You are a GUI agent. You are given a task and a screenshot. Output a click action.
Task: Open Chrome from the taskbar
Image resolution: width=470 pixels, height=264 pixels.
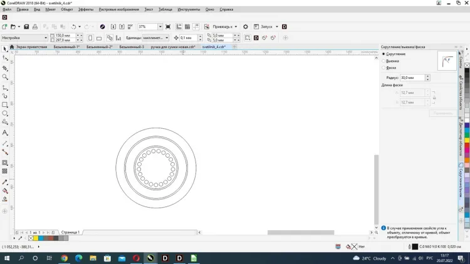coord(64,258)
